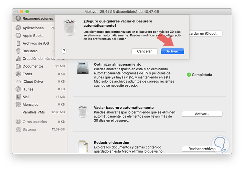Click the green zoom window button
Viewport: 244px width, 170px height.
pyautogui.click(x=27, y=11)
